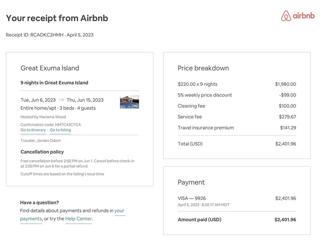Click the arrow between check-in and checkout dates
321x252 pixels.
tap(61, 100)
